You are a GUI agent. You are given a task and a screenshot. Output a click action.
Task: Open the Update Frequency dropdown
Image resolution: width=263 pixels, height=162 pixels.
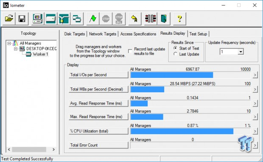coord(241,52)
